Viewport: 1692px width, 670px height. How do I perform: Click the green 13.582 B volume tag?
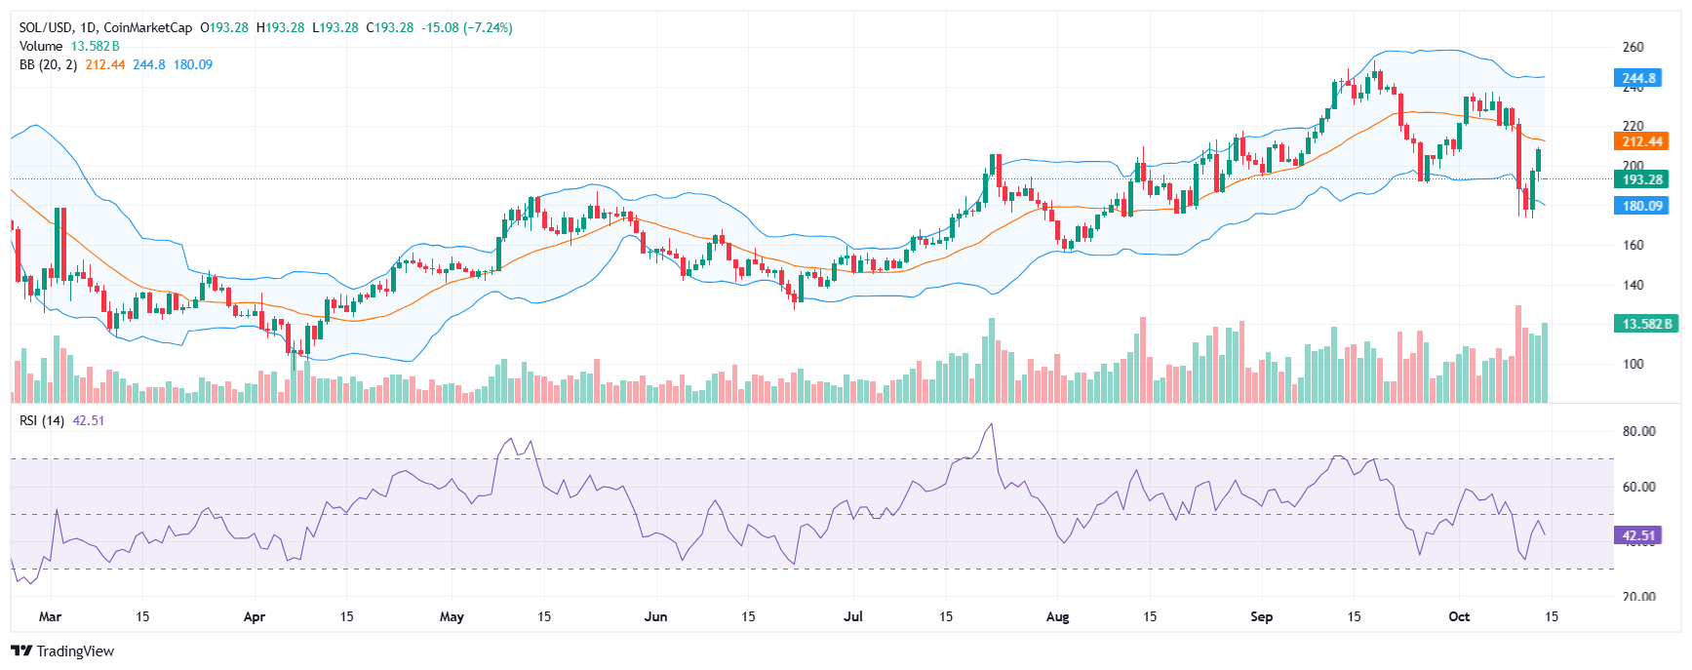pos(1646,324)
